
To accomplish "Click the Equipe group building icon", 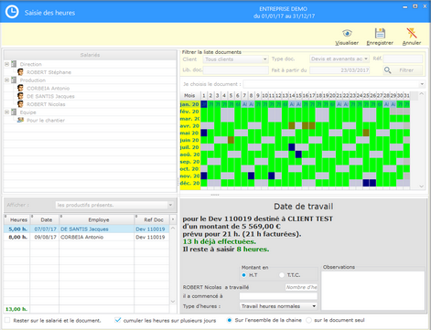I will [14, 112].
